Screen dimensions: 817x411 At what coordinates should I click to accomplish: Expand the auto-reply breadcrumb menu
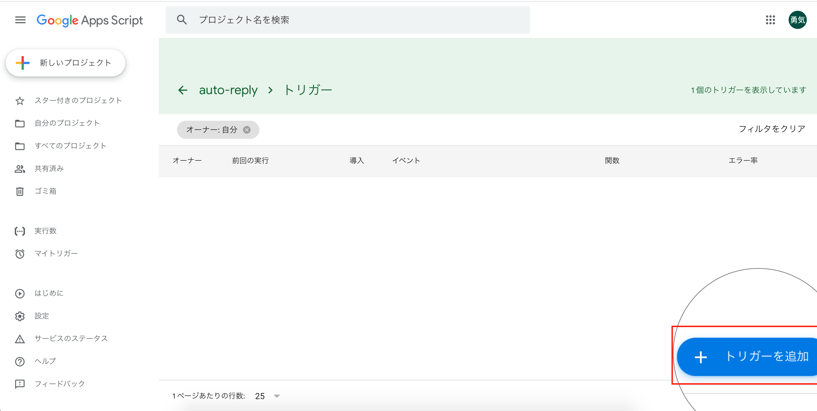(270, 90)
